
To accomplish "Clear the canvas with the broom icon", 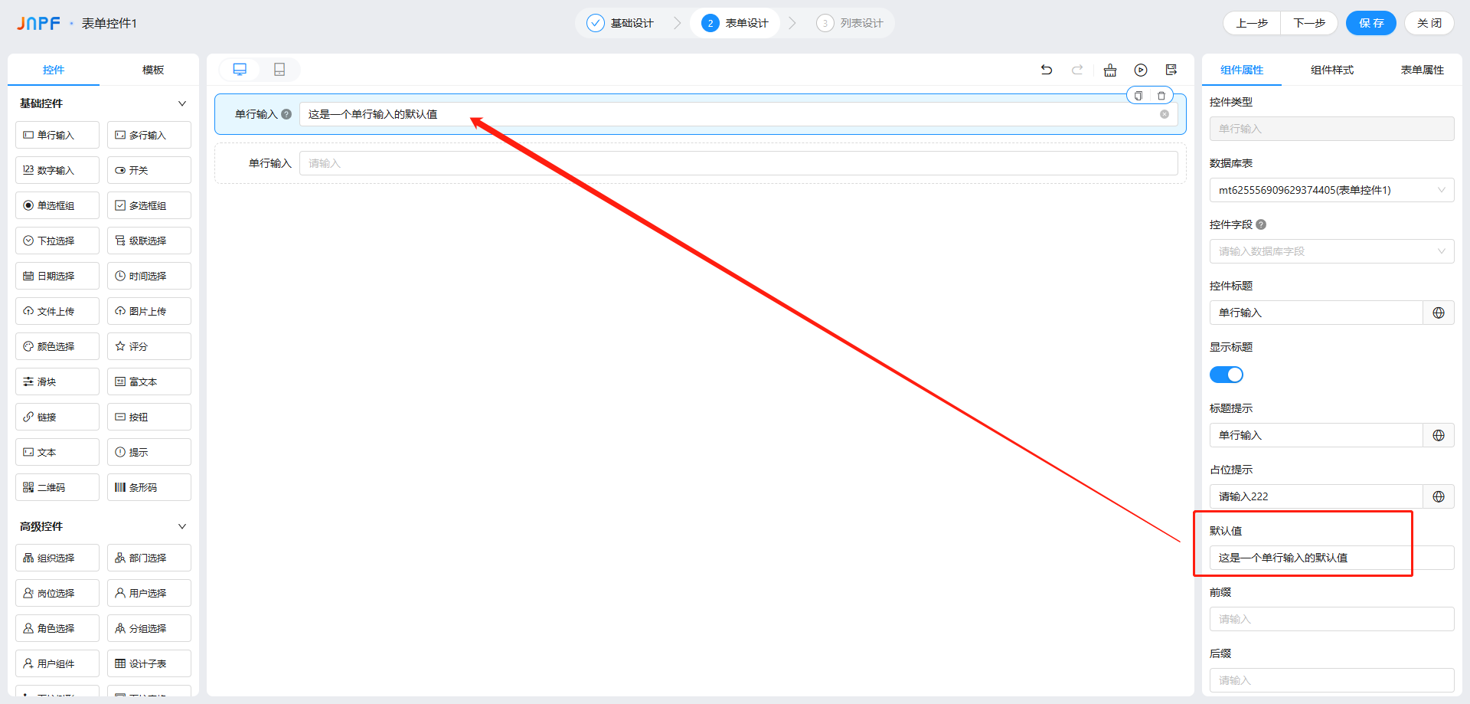I will click(x=1110, y=70).
